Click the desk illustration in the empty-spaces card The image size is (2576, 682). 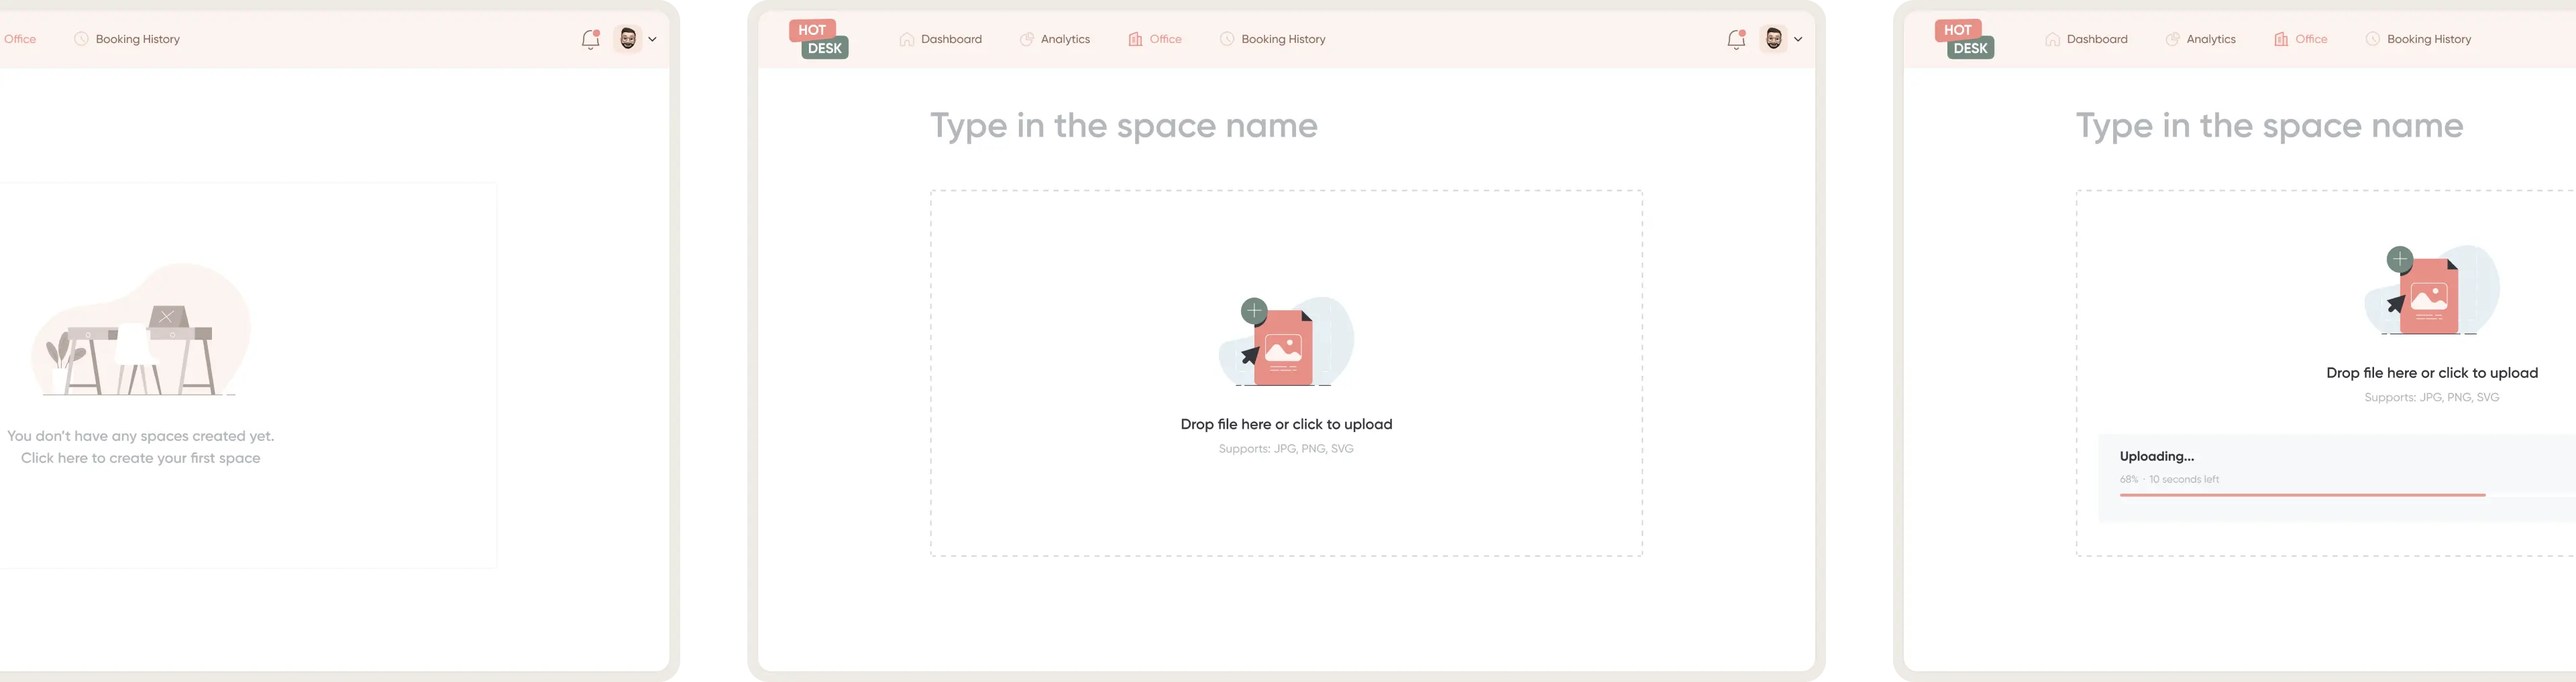141,330
